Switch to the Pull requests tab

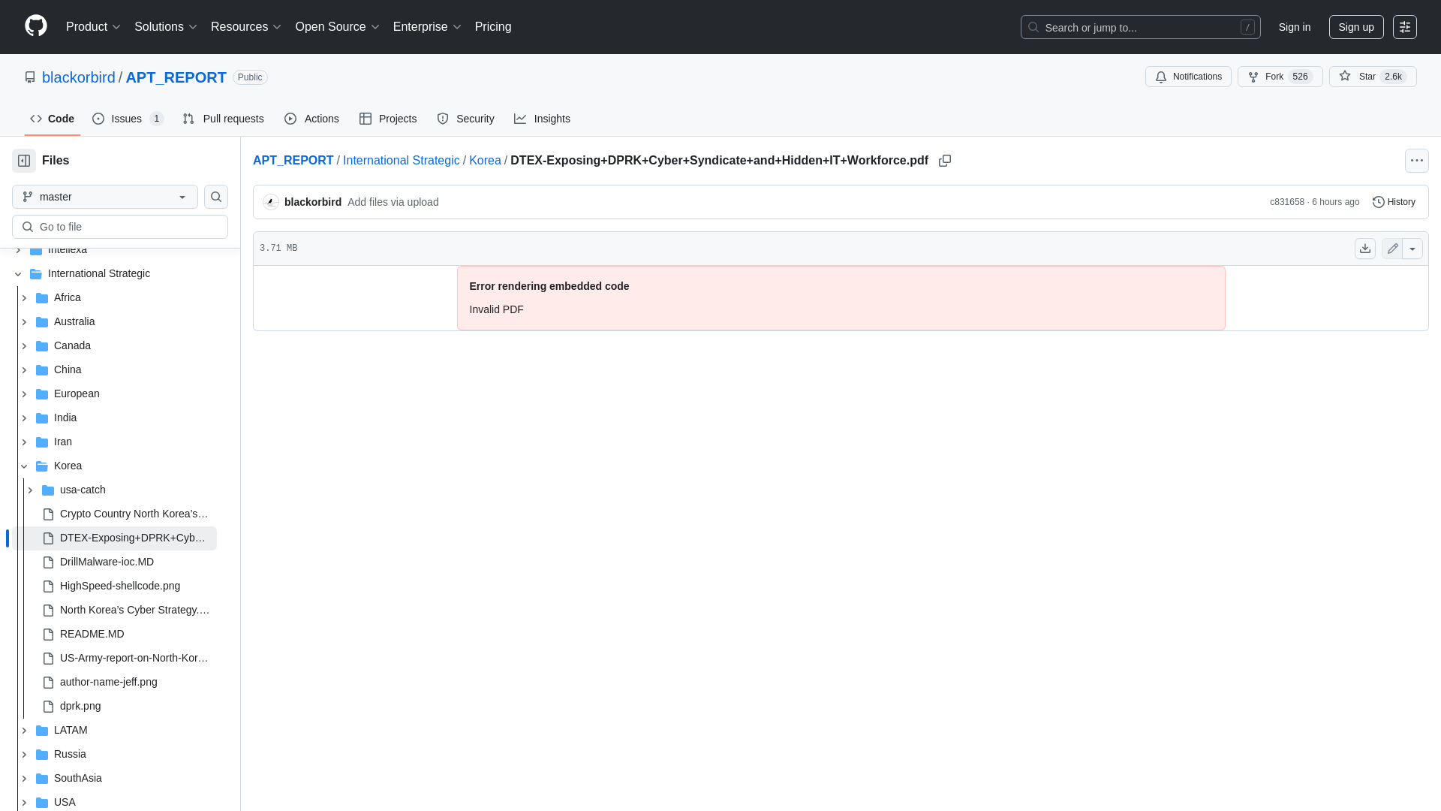coord(223,119)
